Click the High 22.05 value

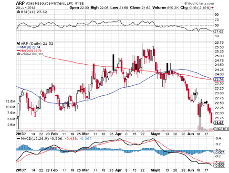coord(100,8)
